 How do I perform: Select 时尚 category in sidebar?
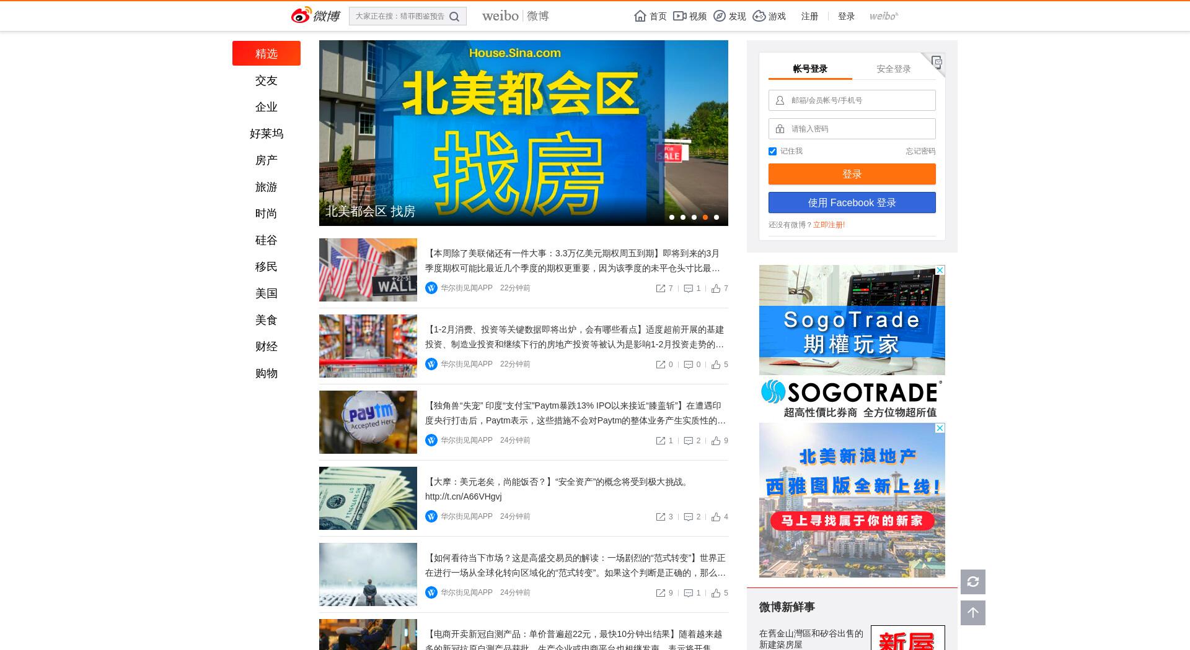267,214
